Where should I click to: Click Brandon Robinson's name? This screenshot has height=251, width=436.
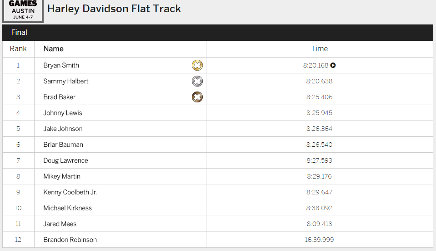(70, 240)
